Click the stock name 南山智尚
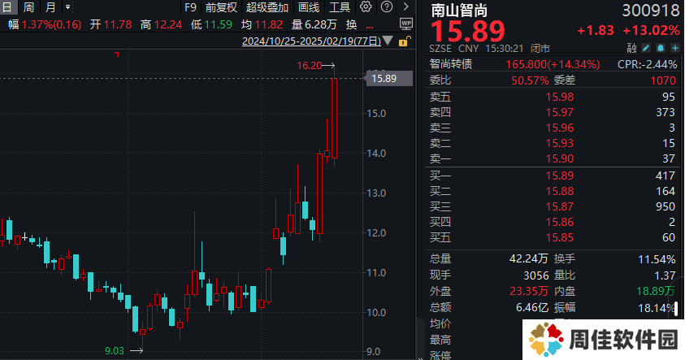The image size is (685, 360). [459, 10]
